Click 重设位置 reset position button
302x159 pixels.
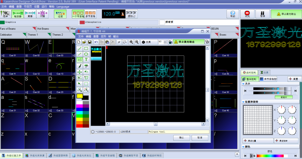[258, 141]
